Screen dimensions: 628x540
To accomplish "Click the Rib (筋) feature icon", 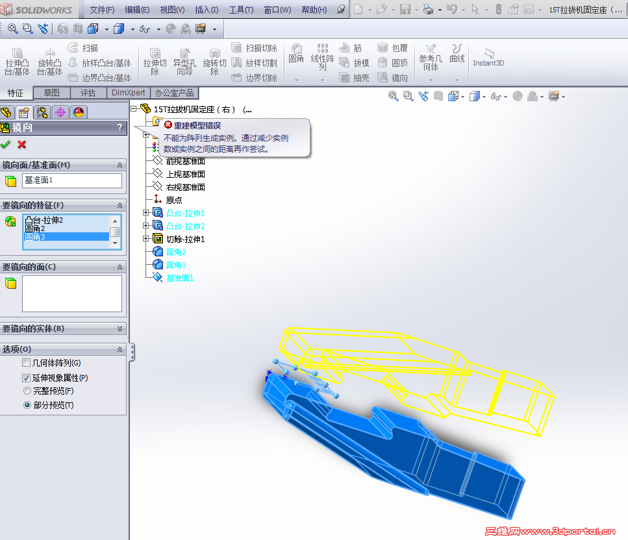I will click(344, 47).
